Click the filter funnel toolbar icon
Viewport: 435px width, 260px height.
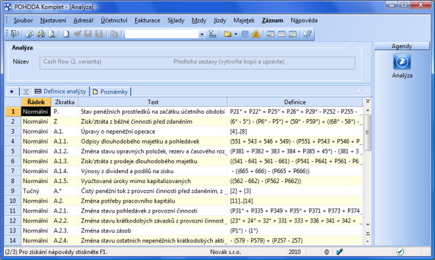pyautogui.click(x=213, y=34)
